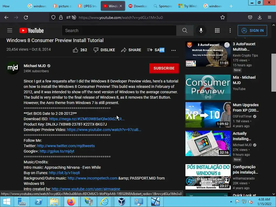Open the permissions icon in the address bar
The image size is (276, 207).
[68, 17]
